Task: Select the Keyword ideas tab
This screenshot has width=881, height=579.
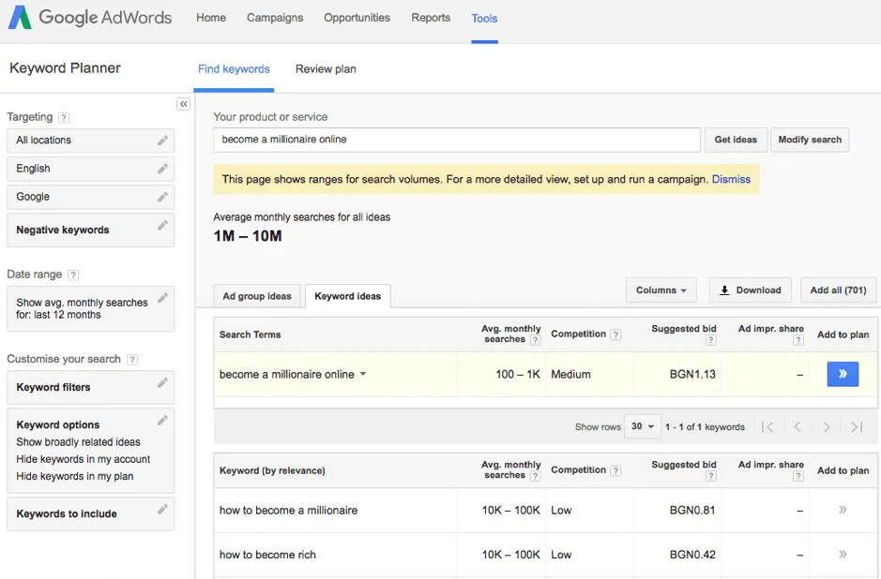Action: click(x=348, y=296)
